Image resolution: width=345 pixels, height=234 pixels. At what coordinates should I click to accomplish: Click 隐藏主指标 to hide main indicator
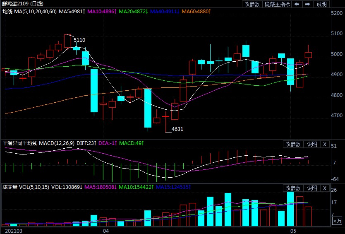(277, 4)
